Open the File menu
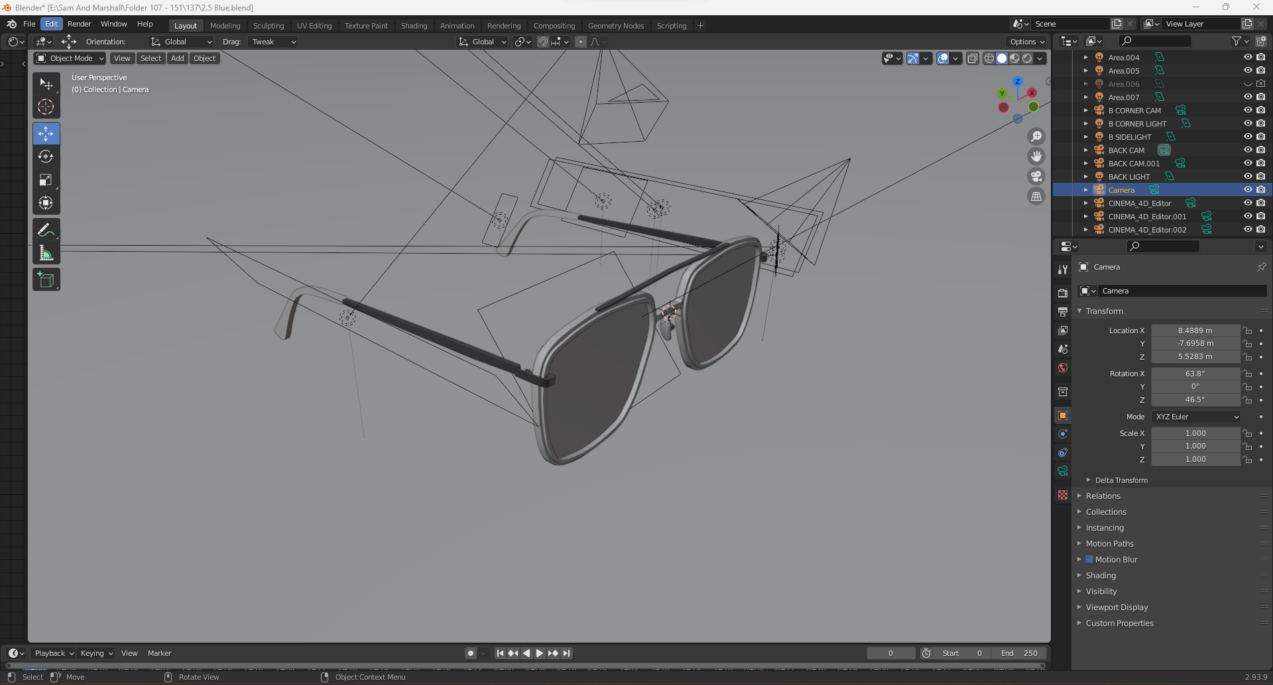The image size is (1273, 685). (29, 24)
